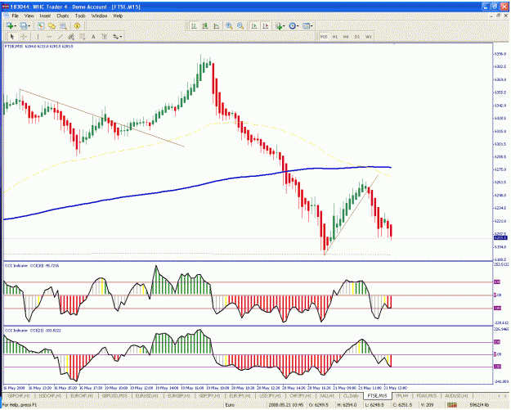Screen dimensions: 511x410
Task: Select the text label tool
Action: pyautogui.click(x=105, y=37)
